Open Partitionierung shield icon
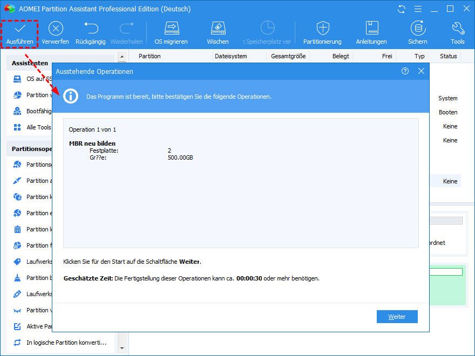 (x=323, y=28)
